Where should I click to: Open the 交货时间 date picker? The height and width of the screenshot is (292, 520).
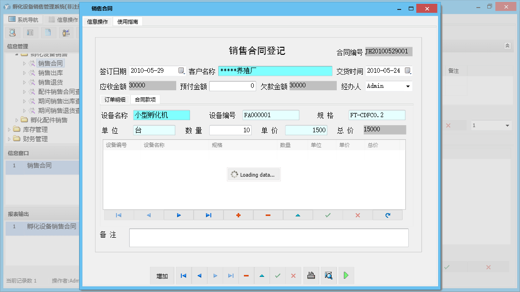coord(407,70)
